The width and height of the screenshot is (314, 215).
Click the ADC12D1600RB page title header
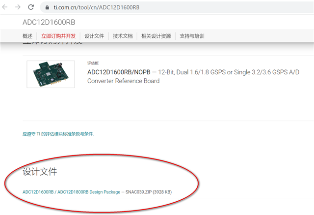(x=49, y=22)
